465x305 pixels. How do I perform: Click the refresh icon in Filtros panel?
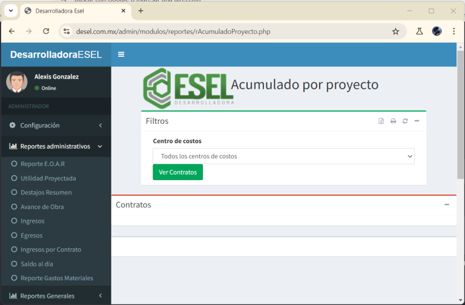click(405, 121)
